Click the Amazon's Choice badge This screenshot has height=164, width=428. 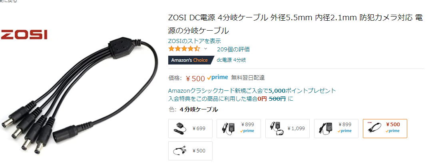coord(189,60)
